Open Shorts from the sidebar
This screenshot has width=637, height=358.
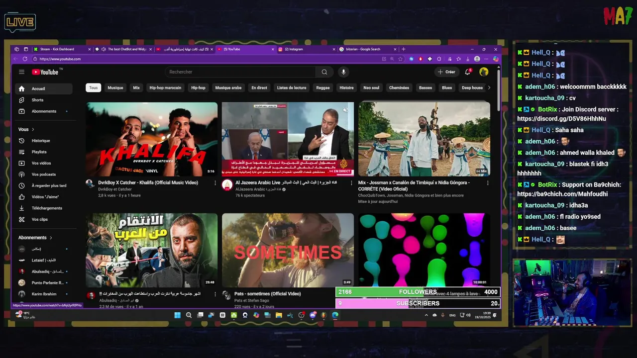(43, 100)
